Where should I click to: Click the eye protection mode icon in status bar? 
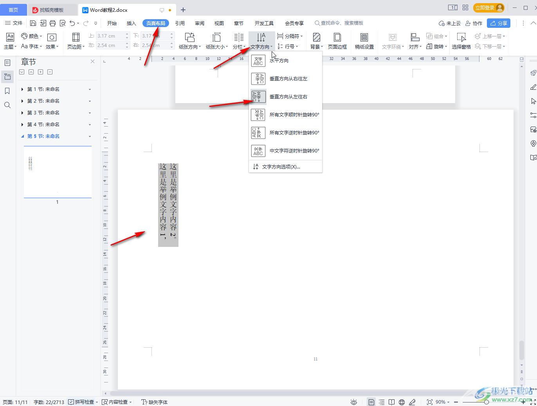coord(354,402)
